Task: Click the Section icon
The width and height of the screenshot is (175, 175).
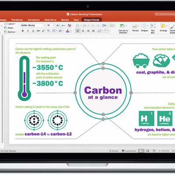Action: [x=5, y=31]
